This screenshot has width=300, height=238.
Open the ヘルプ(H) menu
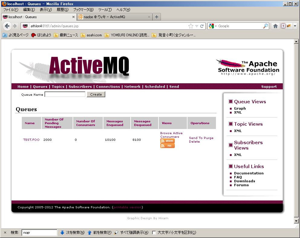(123, 10)
